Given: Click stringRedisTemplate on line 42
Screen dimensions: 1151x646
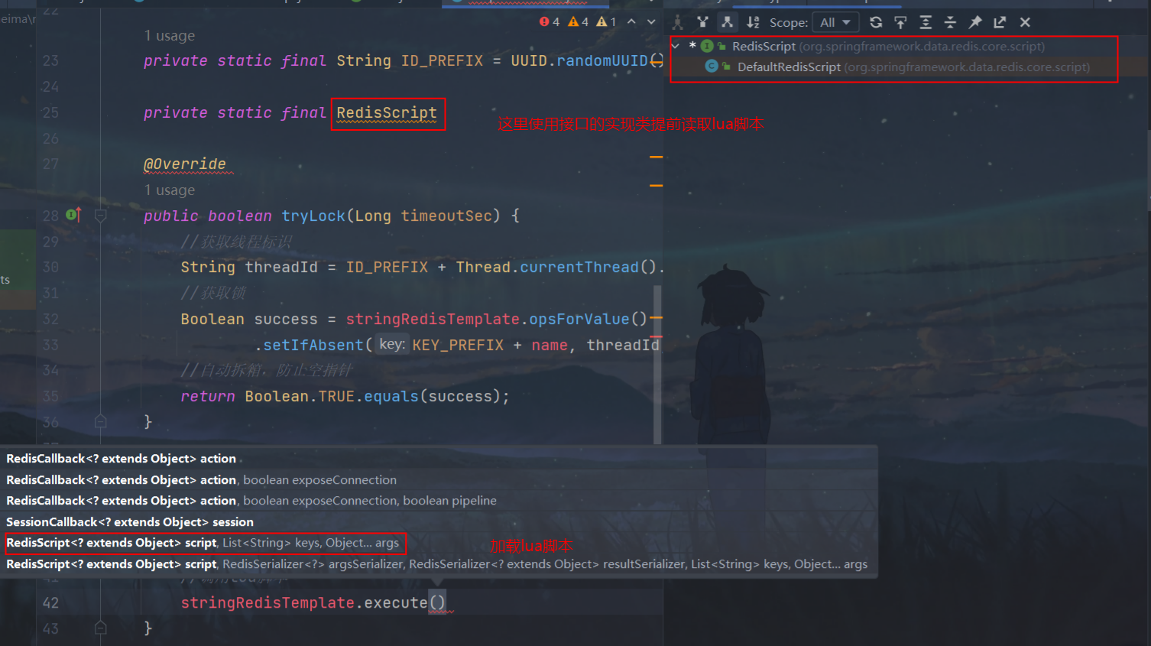Looking at the screenshot, I should pos(267,602).
